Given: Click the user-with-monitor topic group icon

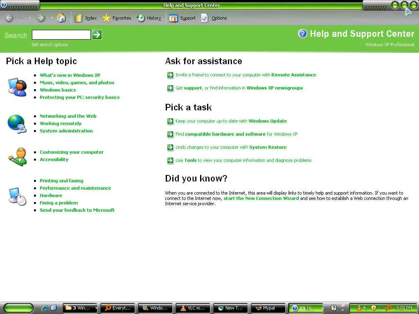Looking at the screenshot, I should [x=17, y=87].
